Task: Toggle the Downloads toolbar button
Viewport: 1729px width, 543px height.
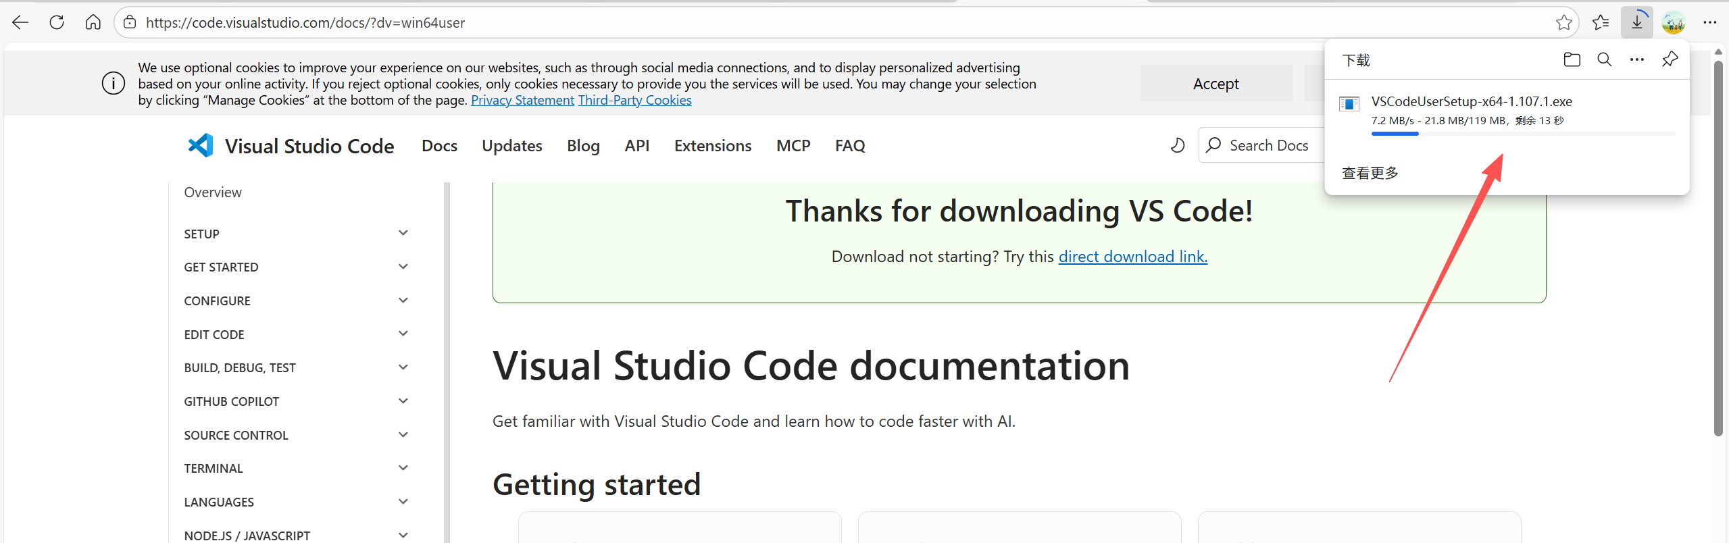Action: (x=1636, y=22)
